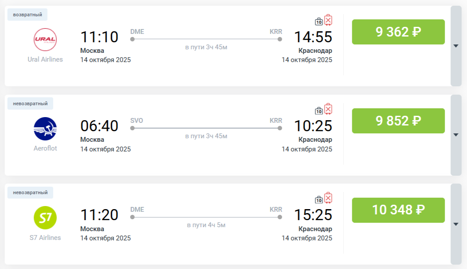
Task: Click the no-baggage icon on the S7 flight
Action: (x=328, y=198)
